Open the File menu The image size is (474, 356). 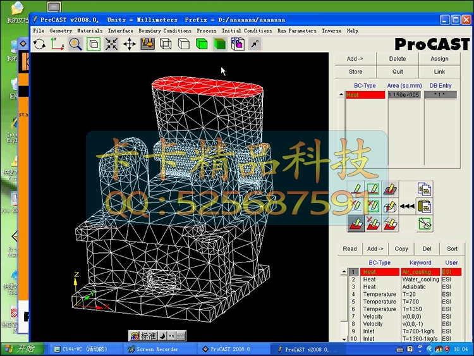click(x=39, y=30)
